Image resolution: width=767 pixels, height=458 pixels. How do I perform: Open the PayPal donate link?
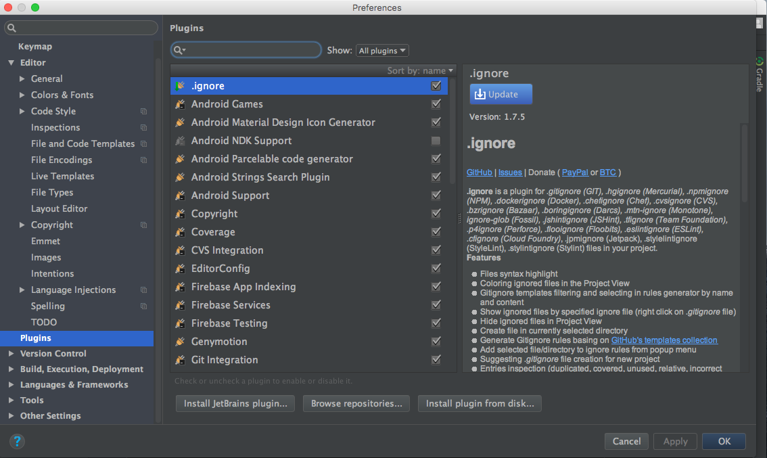click(x=575, y=173)
